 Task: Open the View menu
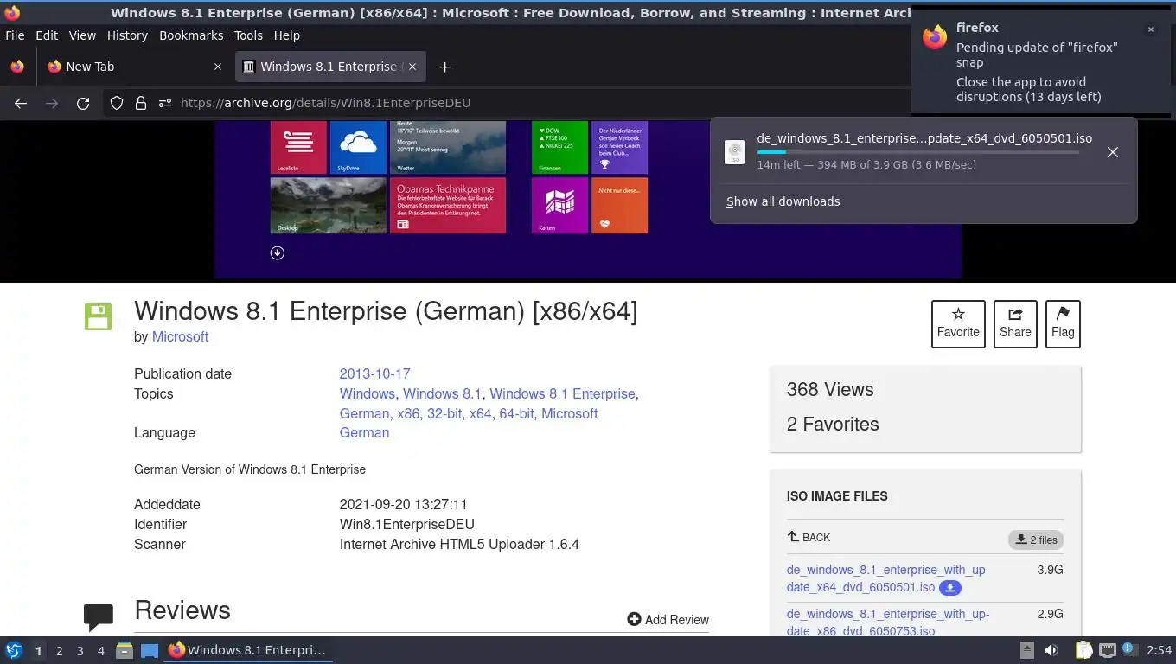click(82, 35)
